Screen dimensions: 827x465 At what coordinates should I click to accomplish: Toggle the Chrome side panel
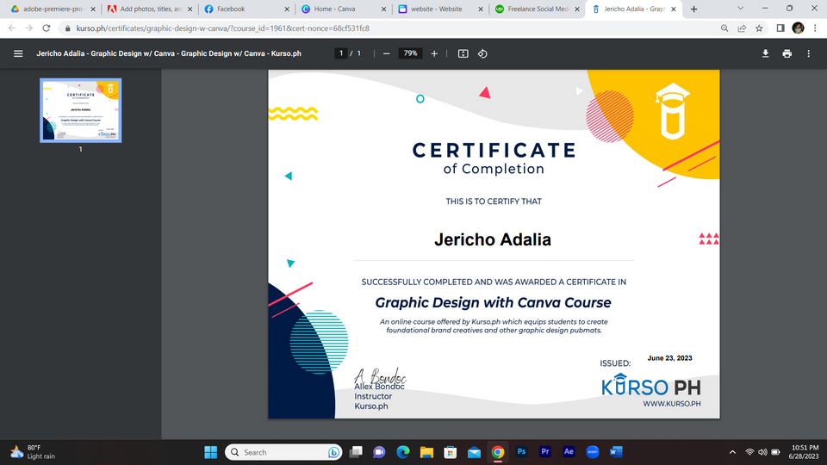pos(780,28)
